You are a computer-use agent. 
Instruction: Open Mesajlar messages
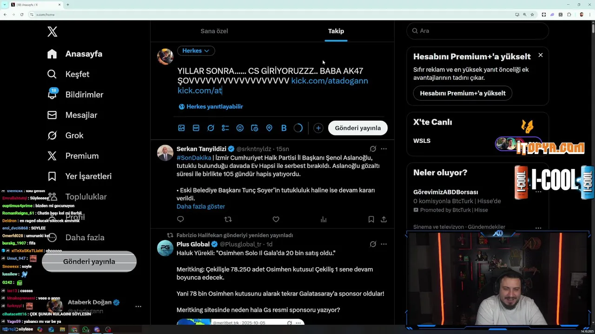tap(72, 115)
